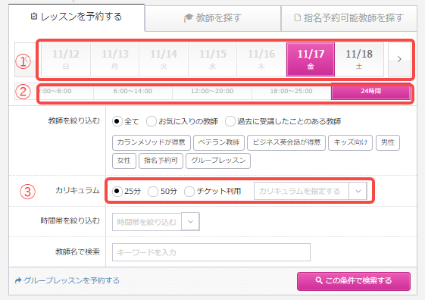Choose the 24時間 time range
The width and height of the screenshot is (425, 300).
click(370, 91)
